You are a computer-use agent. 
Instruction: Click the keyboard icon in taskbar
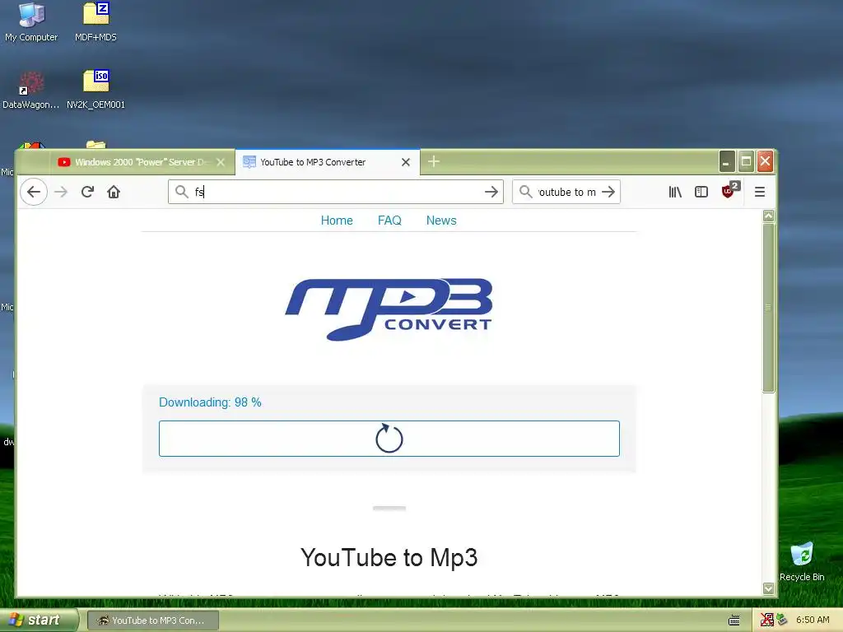(734, 620)
